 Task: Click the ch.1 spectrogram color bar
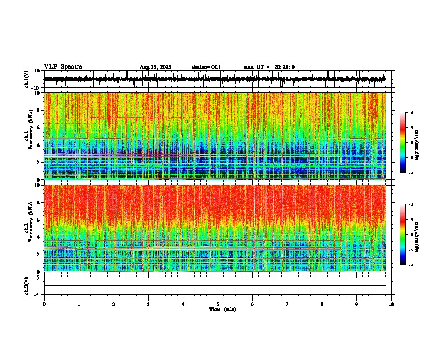click(403, 143)
